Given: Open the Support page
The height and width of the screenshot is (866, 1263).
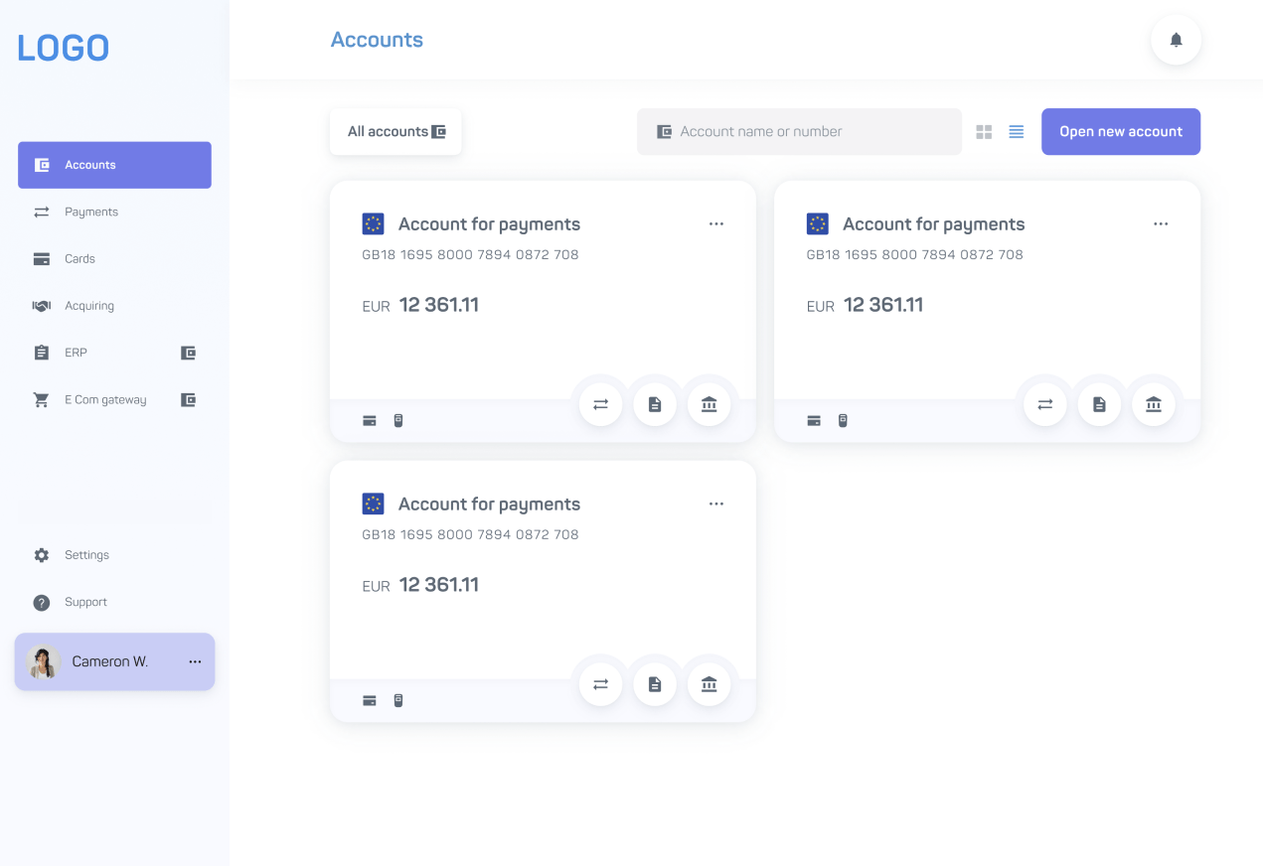Looking at the screenshot, I should pyautogui.click(x=84, y=602).
